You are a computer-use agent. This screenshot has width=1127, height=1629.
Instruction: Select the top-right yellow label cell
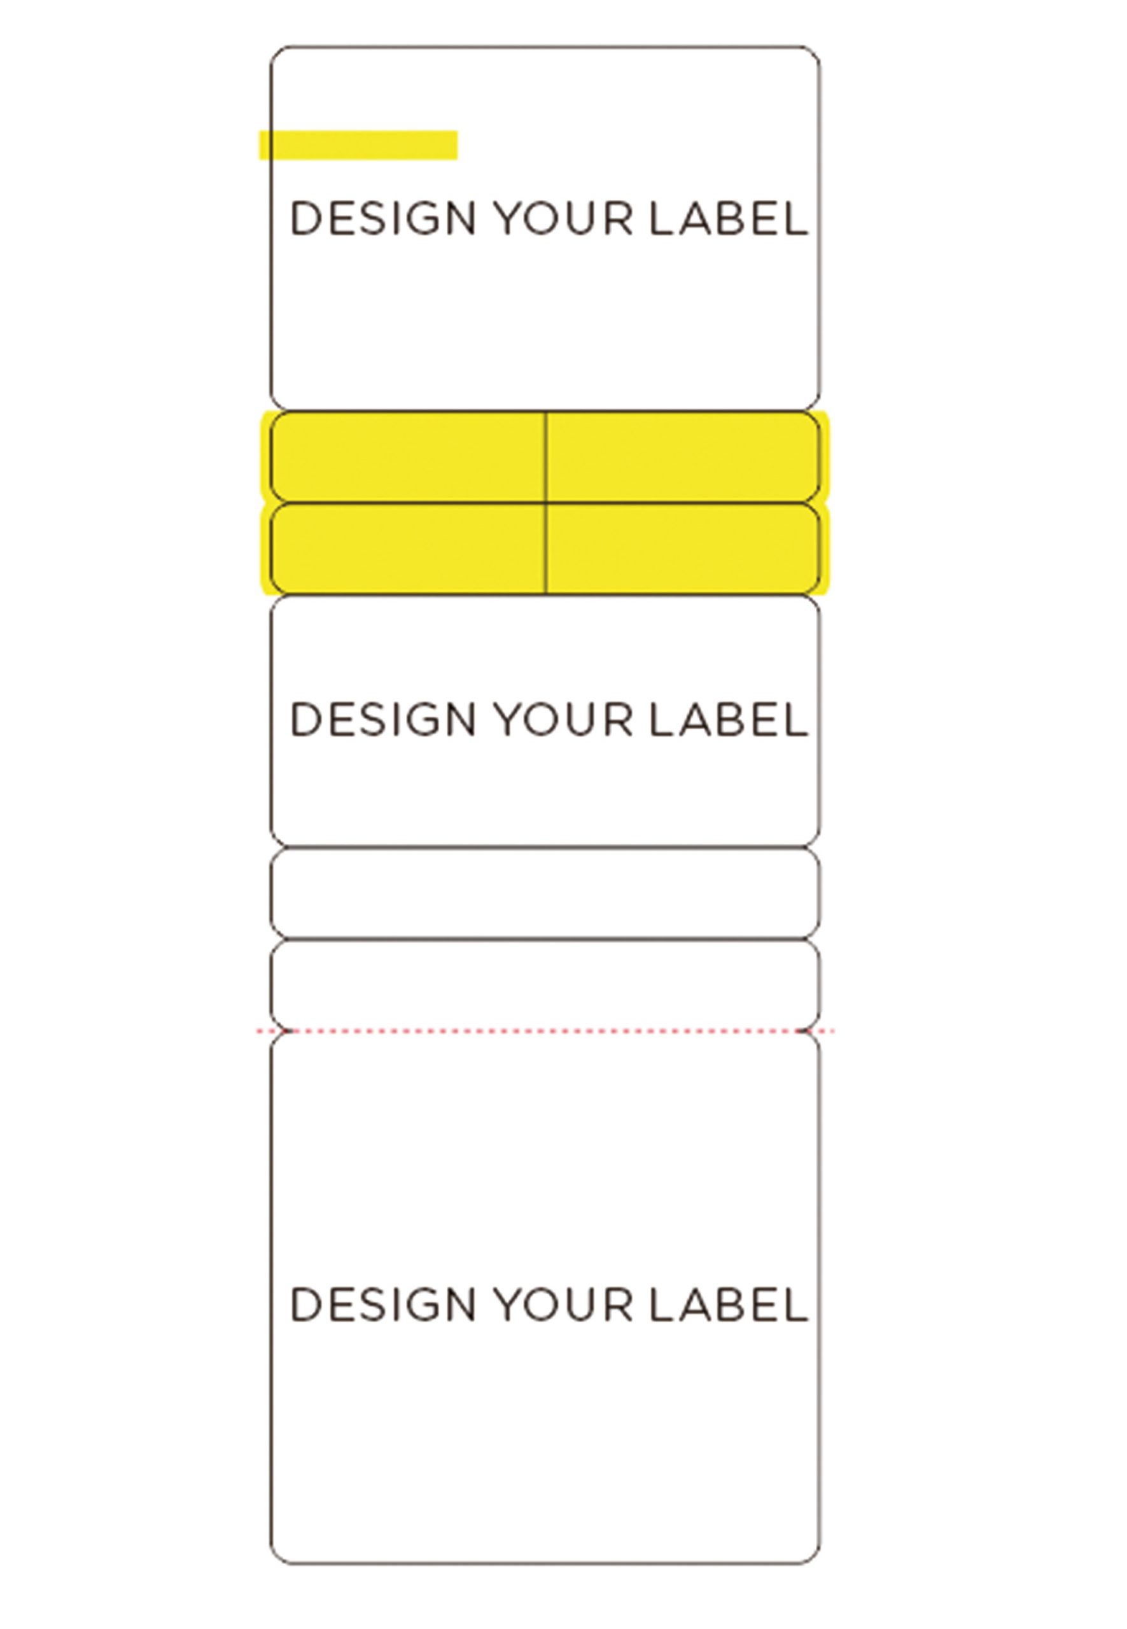(682, 457)
